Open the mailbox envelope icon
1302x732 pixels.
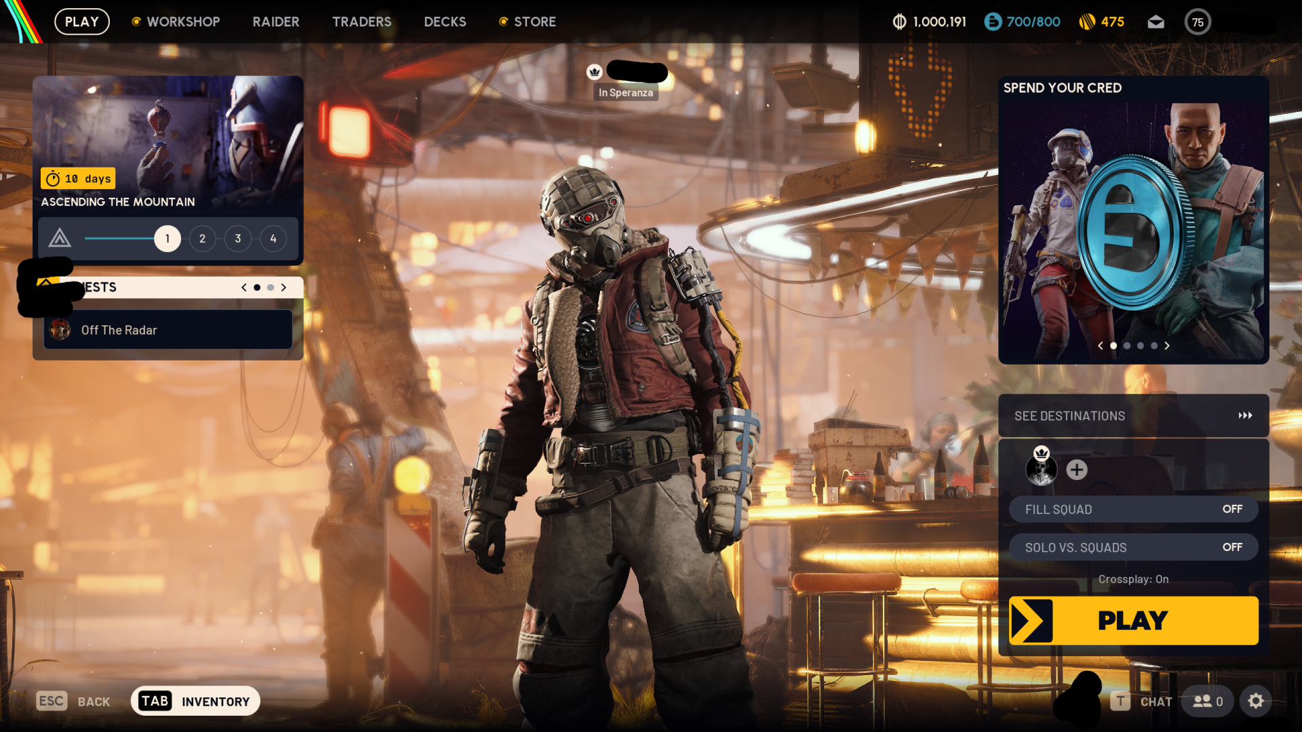click(1156, 22)
